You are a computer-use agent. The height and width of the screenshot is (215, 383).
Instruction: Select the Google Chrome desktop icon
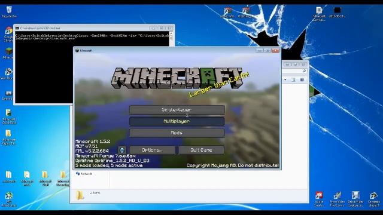click(8, 34)
